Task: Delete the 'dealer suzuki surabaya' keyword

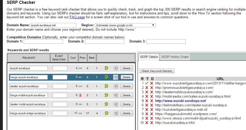Action: pyautogui.click(x=126, y=86)
